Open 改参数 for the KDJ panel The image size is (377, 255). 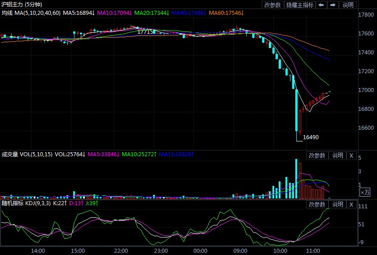(x=317, y=204)
